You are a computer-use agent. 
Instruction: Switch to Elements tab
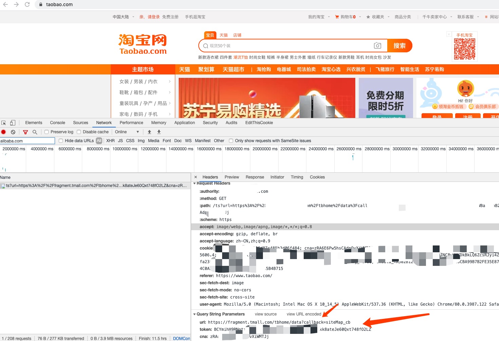coord(34,123)
